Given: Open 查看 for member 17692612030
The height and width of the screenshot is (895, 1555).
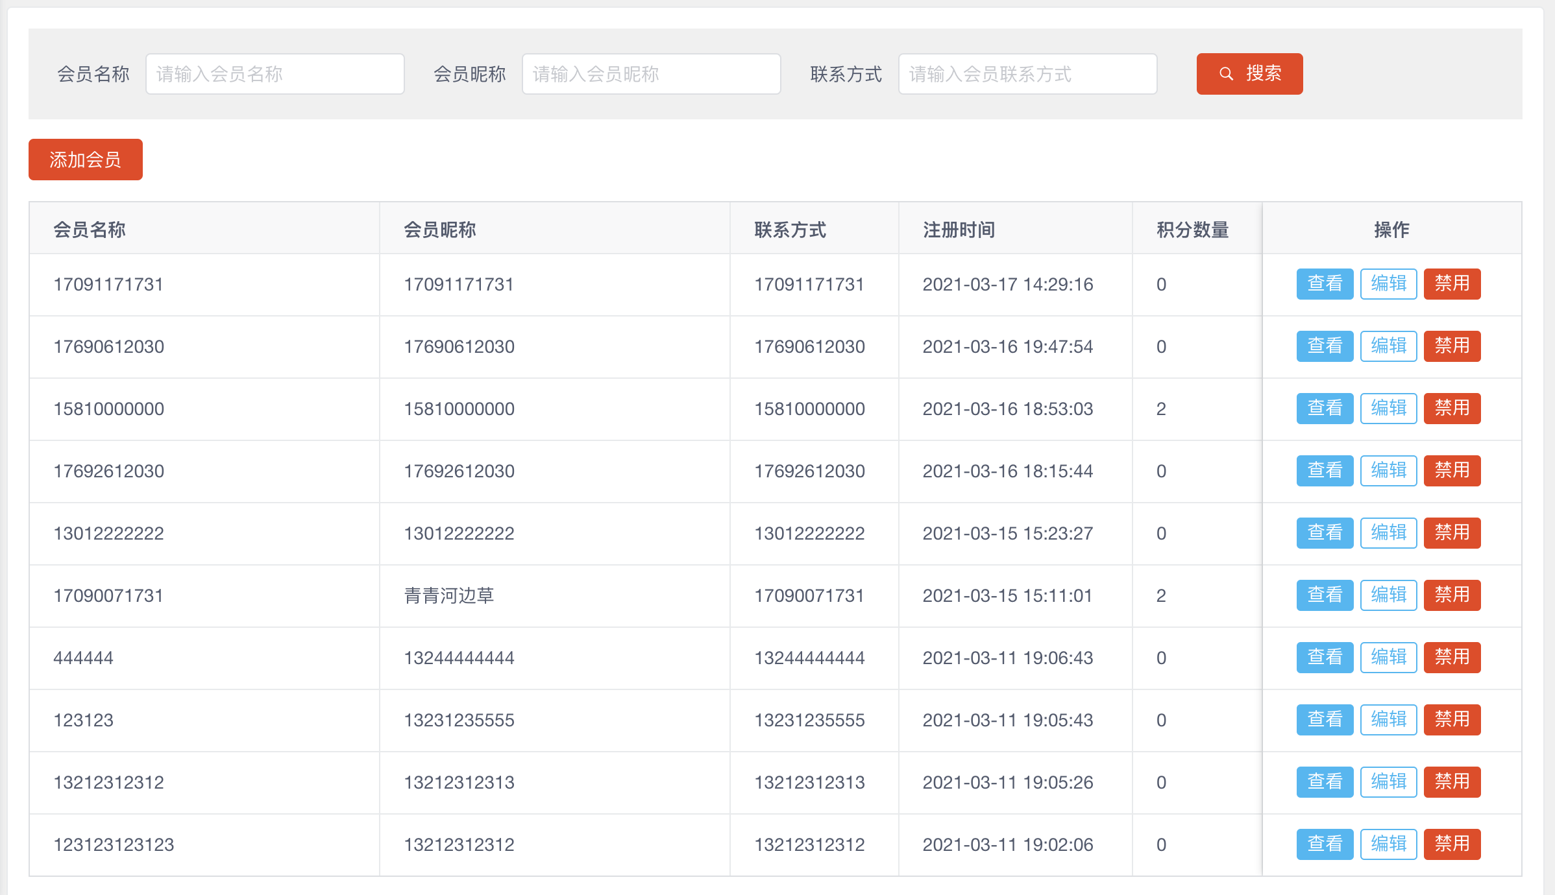Looking at the screenshot, I should (1325, 471).
